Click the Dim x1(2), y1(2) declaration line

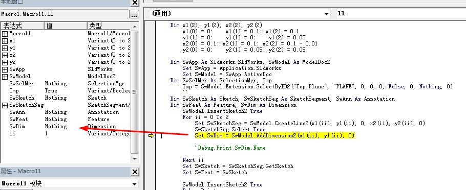(216, 25)
